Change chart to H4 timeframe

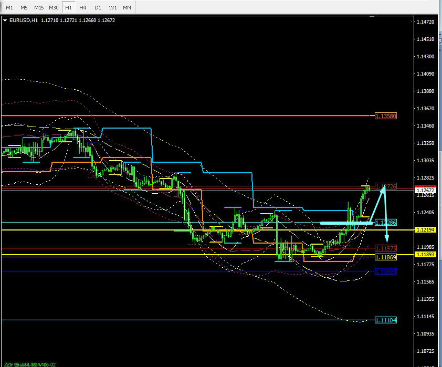tap(83, 8)
